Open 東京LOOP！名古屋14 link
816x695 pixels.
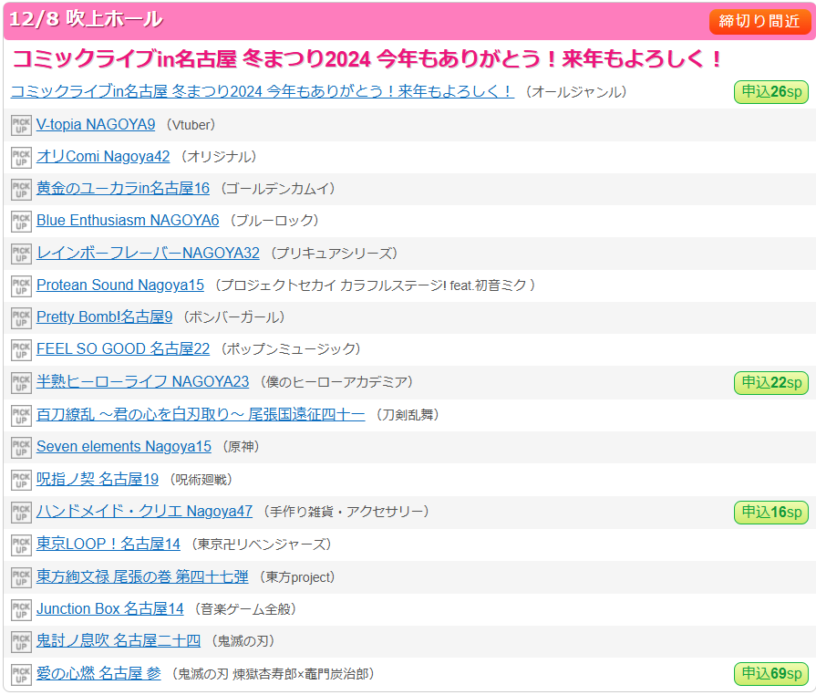tap(108, 544)
